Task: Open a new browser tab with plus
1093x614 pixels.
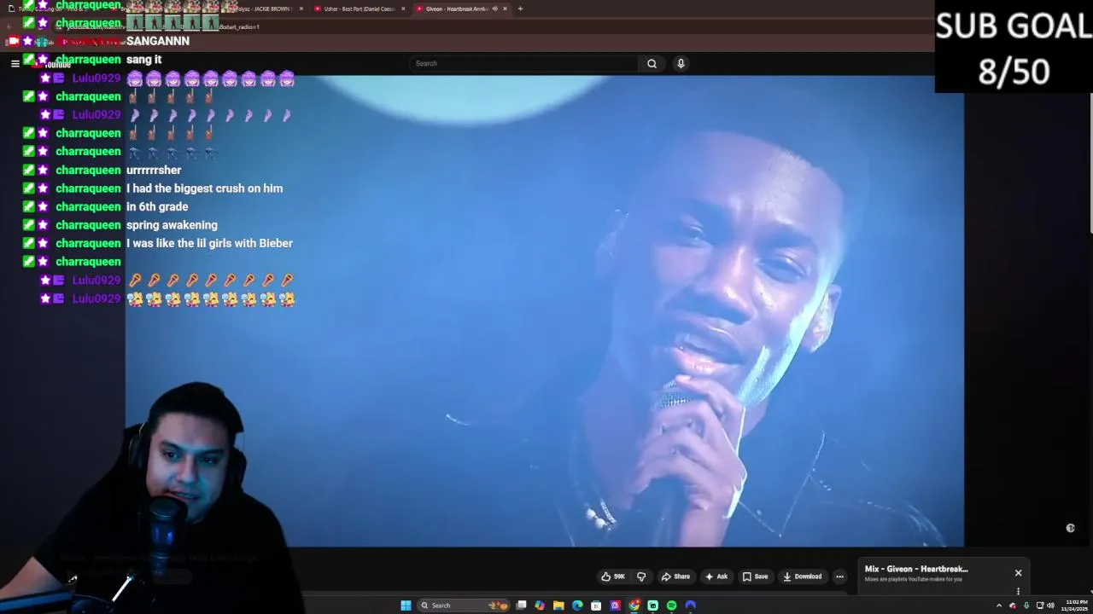Action: click(x=520, y=9)
